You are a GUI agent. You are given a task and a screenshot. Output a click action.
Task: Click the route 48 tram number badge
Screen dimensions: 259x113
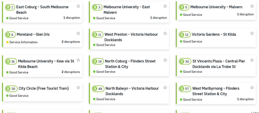[x=98, y=88]
